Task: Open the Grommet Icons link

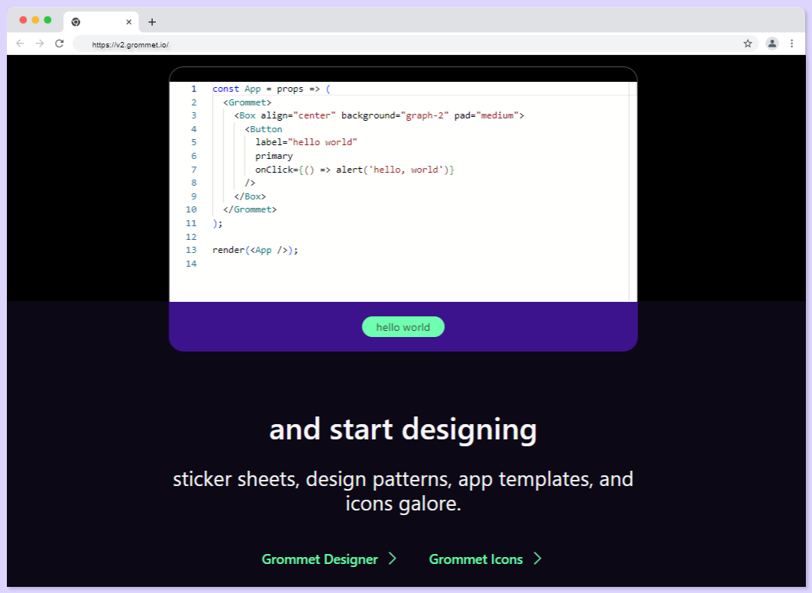Action: coord(475,559)
